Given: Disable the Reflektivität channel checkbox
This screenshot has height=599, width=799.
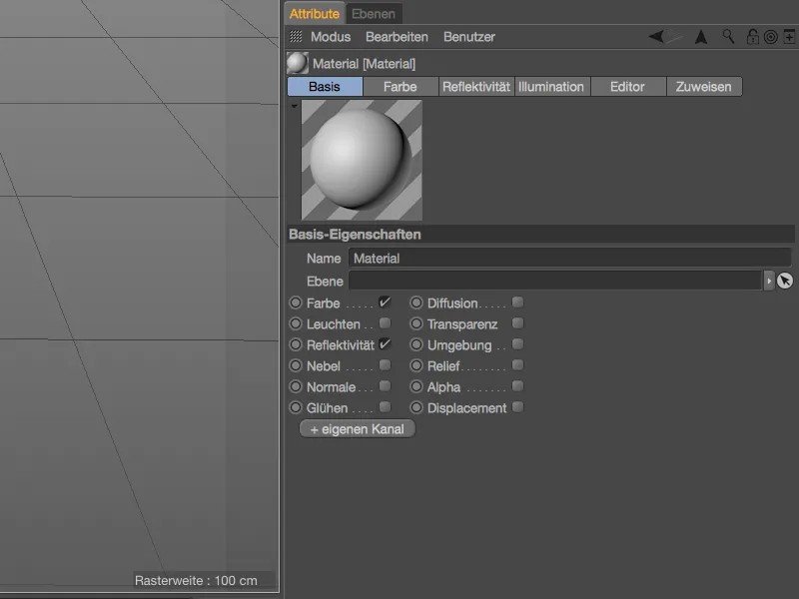Looking at the screenshot, I should [385, 344].
